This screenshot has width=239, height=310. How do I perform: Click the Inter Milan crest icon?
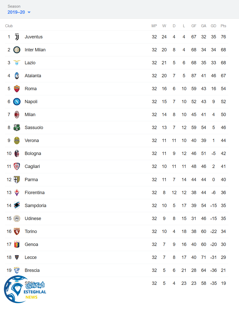[17, 50]
